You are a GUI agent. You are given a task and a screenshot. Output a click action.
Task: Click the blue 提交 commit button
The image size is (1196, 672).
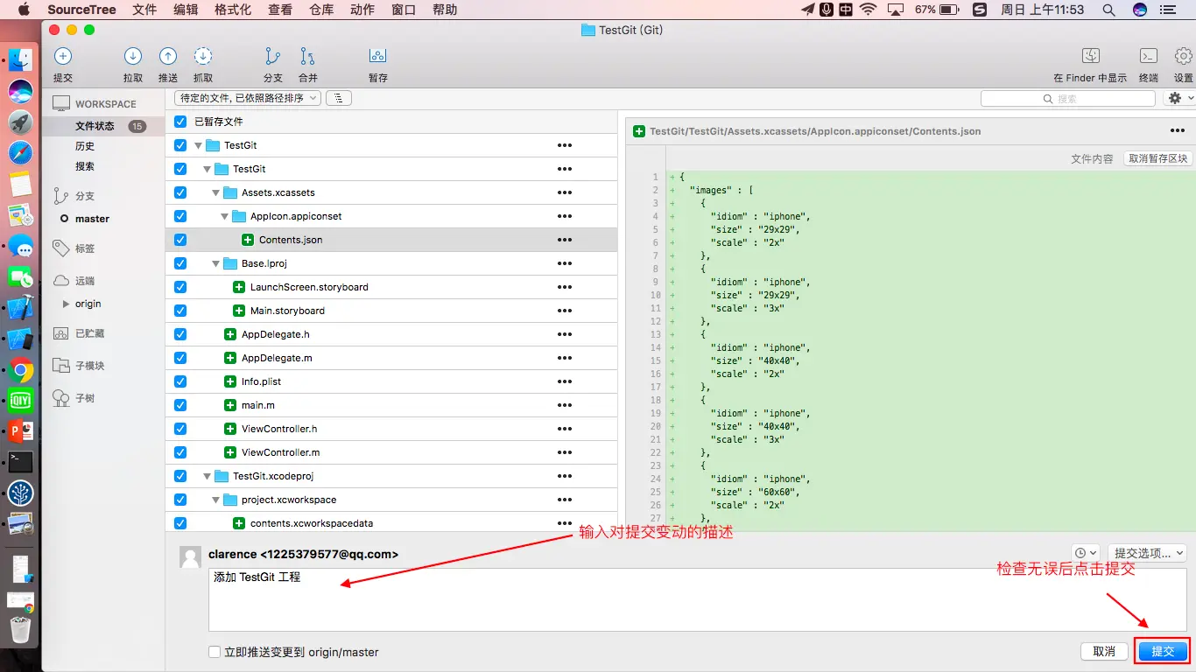[1163, 651]
